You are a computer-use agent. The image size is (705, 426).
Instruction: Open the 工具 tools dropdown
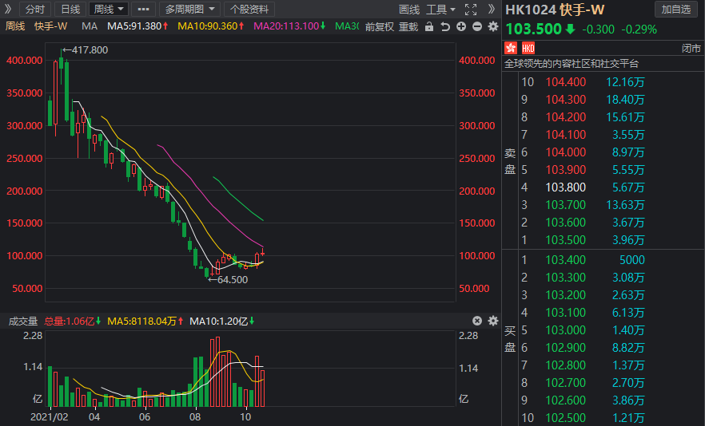pyautogui.click(x=440, y=10)
